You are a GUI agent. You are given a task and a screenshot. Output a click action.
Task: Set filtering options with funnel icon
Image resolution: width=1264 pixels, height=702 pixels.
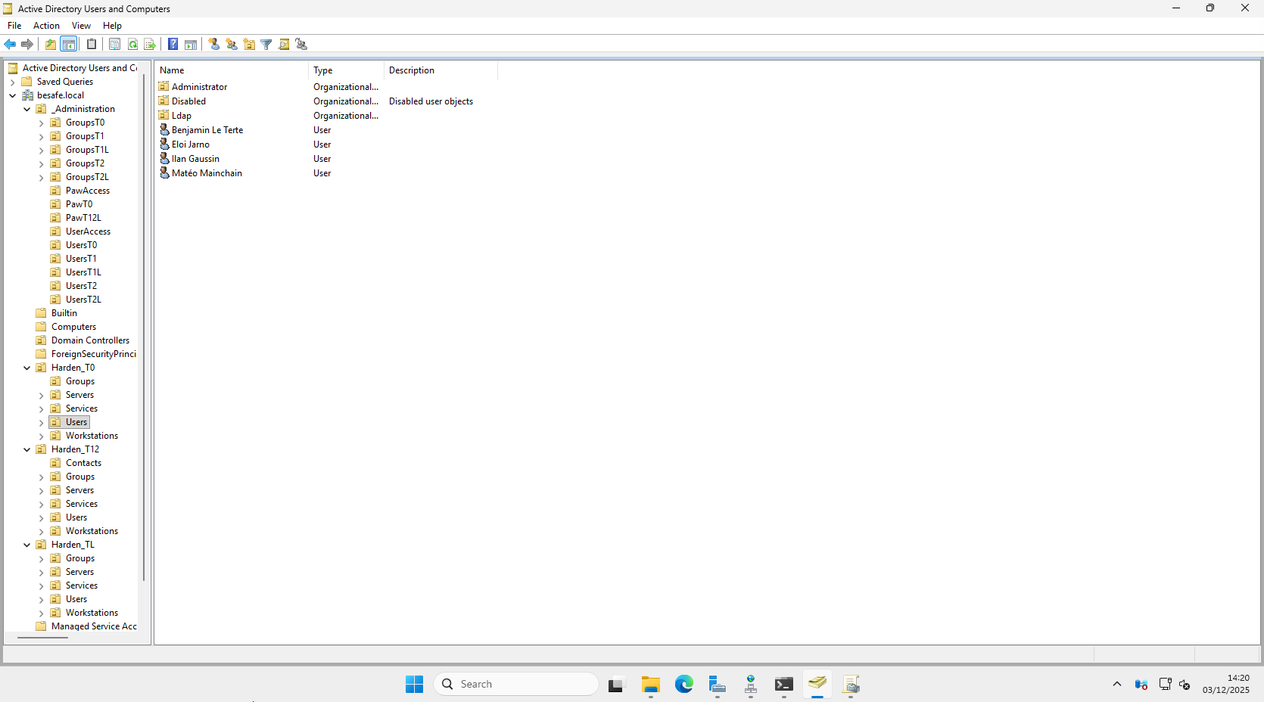click(x=266, y=45)
